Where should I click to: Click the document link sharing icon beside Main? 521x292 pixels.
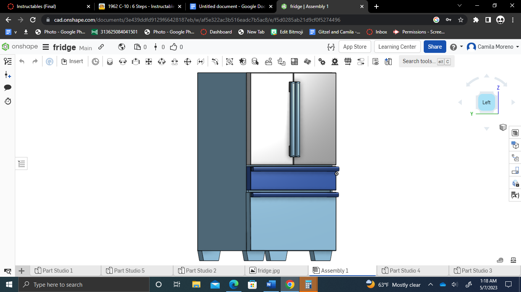101,47
